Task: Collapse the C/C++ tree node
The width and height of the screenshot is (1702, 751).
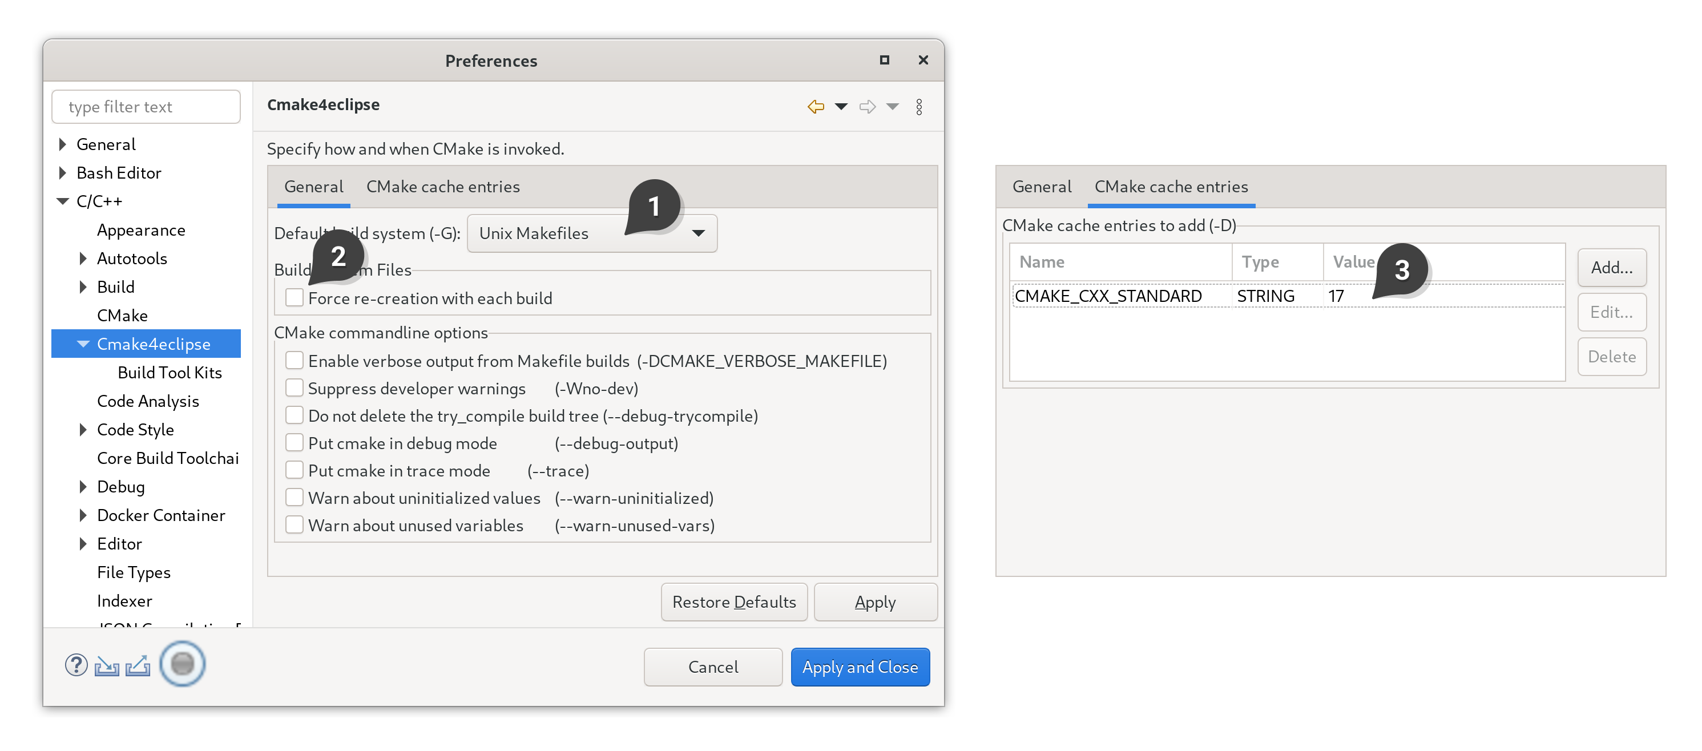Action: pos(63,201)
